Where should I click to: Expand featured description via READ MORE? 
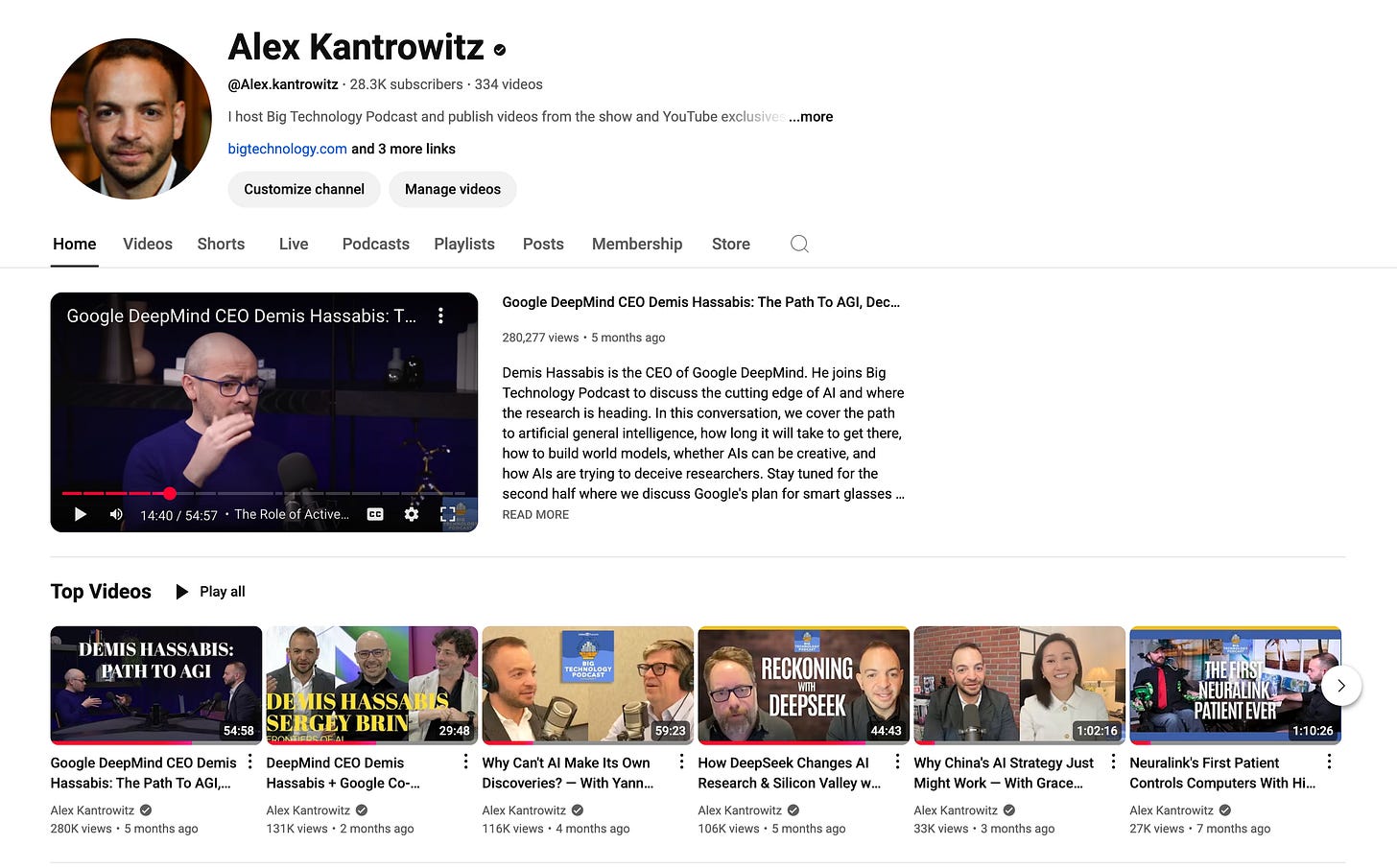coord(535,515)
